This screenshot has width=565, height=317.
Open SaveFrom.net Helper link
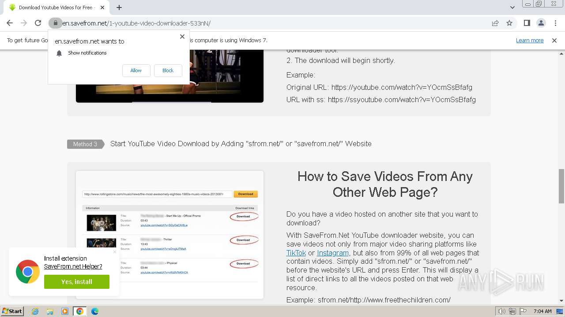click(73, 266)
